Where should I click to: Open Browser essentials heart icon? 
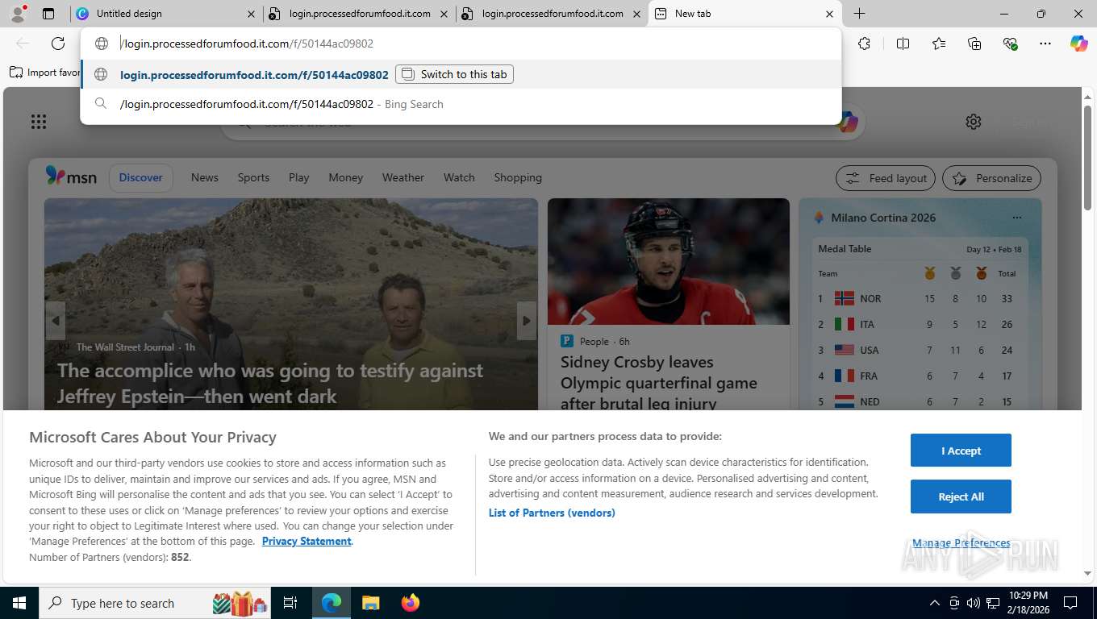point(1010,44)
